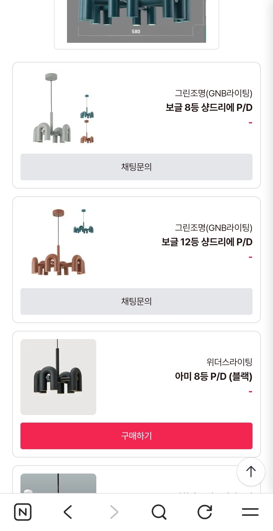Click 채팅문의 for 보글 12등 샹드리에
Image resolution: width=273 pixels, height=531 pixels.
point(136,301)
